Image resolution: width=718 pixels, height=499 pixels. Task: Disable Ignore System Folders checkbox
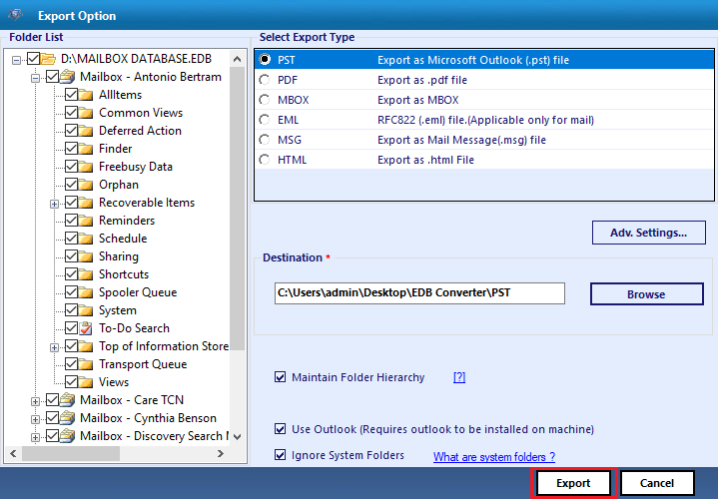pyautogui.click(x=280, y=456)
